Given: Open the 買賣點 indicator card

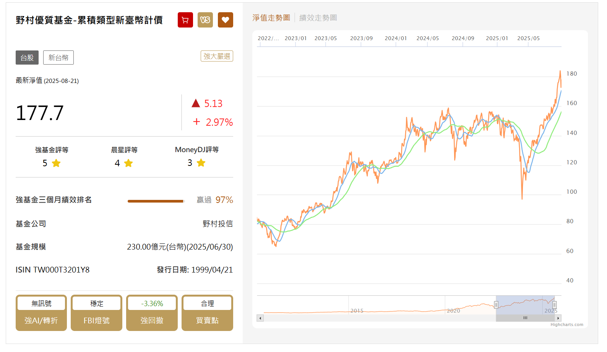Looking at the screenshot, I should tap(207, 313).
